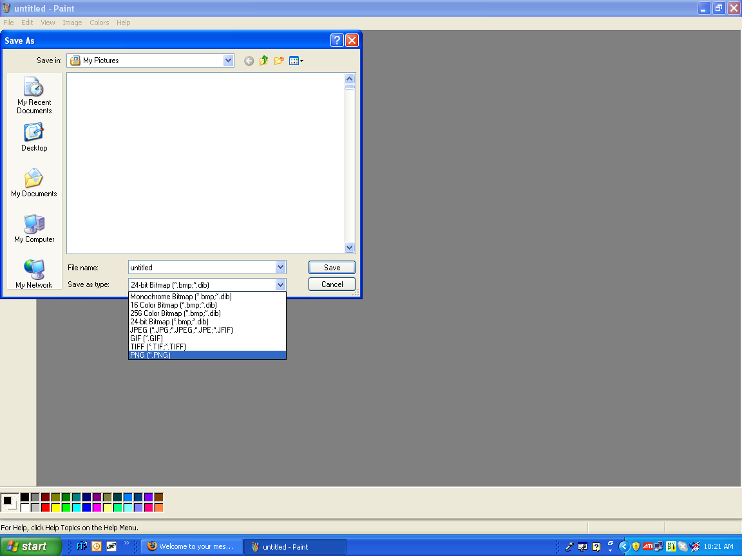Expand the File name dropdown arrow
This screenshot has height=556, width=742.
click(280, 267)
